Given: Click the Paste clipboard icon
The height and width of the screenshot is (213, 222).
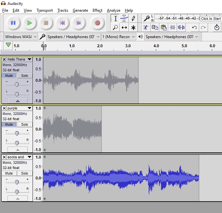Looking at the screenshot, I should pos(164,27).
